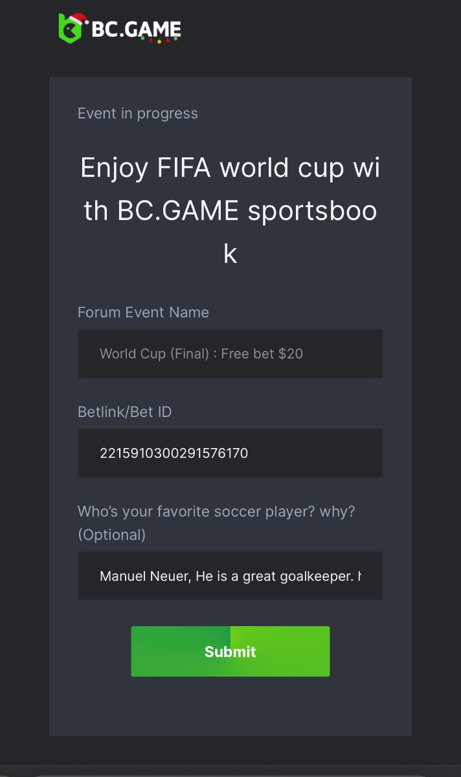This screenshot has height=777, width=461.
Task: Click the word "FIFA" in the heading
Action: 184,168
